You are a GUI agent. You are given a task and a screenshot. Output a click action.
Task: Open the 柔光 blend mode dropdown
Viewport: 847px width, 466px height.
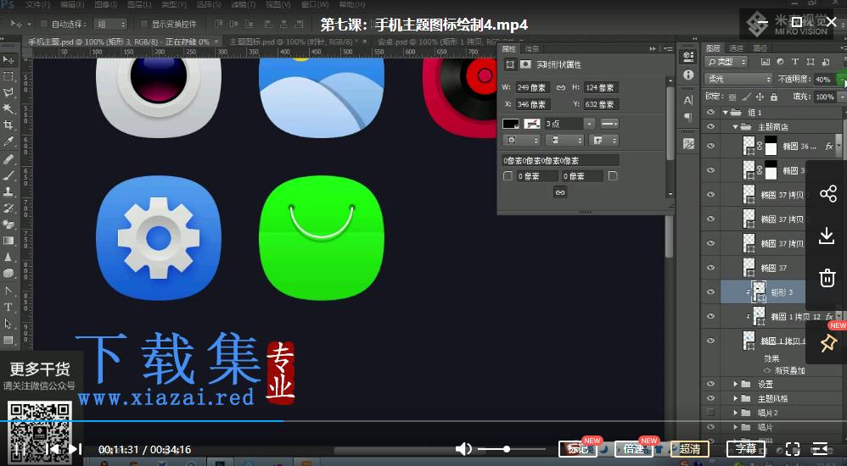point(738,80)
